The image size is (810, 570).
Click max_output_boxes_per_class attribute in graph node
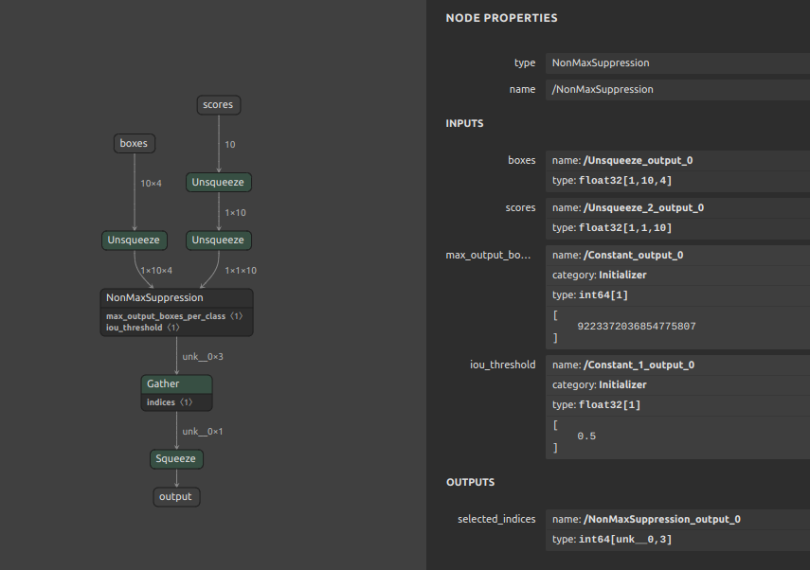(x=174, y=316)
